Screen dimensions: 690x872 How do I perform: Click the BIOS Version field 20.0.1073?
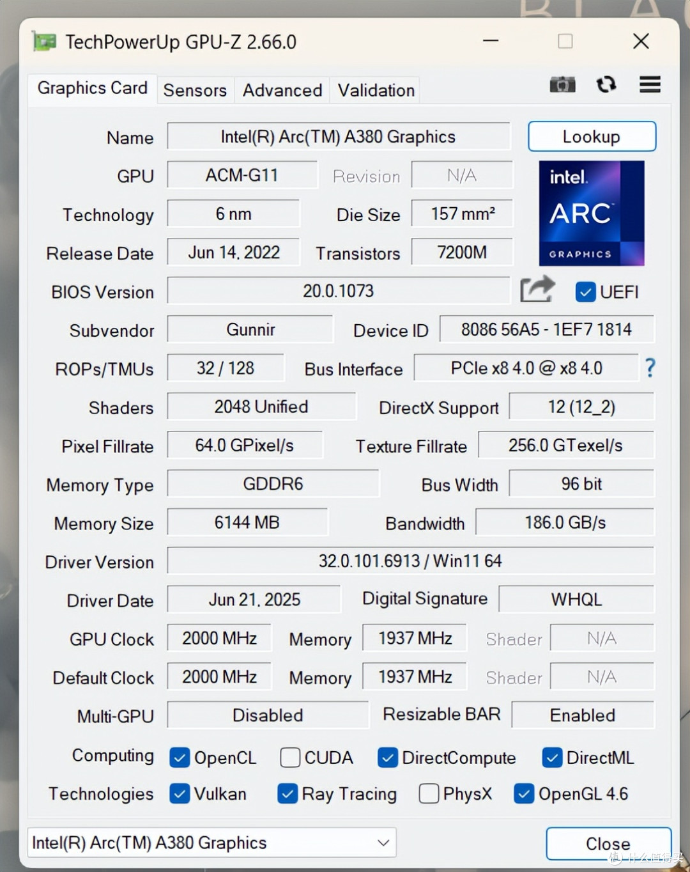point(339,291)
